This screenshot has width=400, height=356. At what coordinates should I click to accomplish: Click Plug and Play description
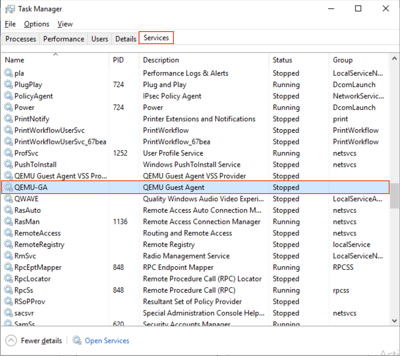pyautogui.click(x=165, y=85)
